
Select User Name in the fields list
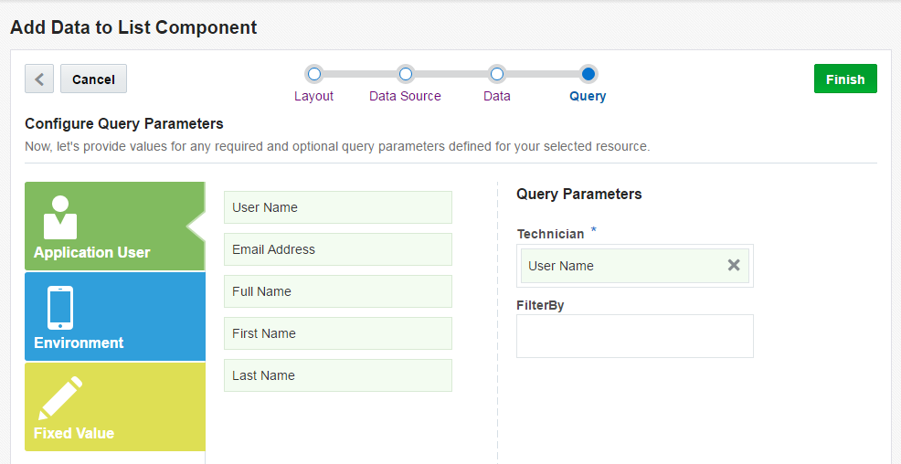tap(338, 207)
